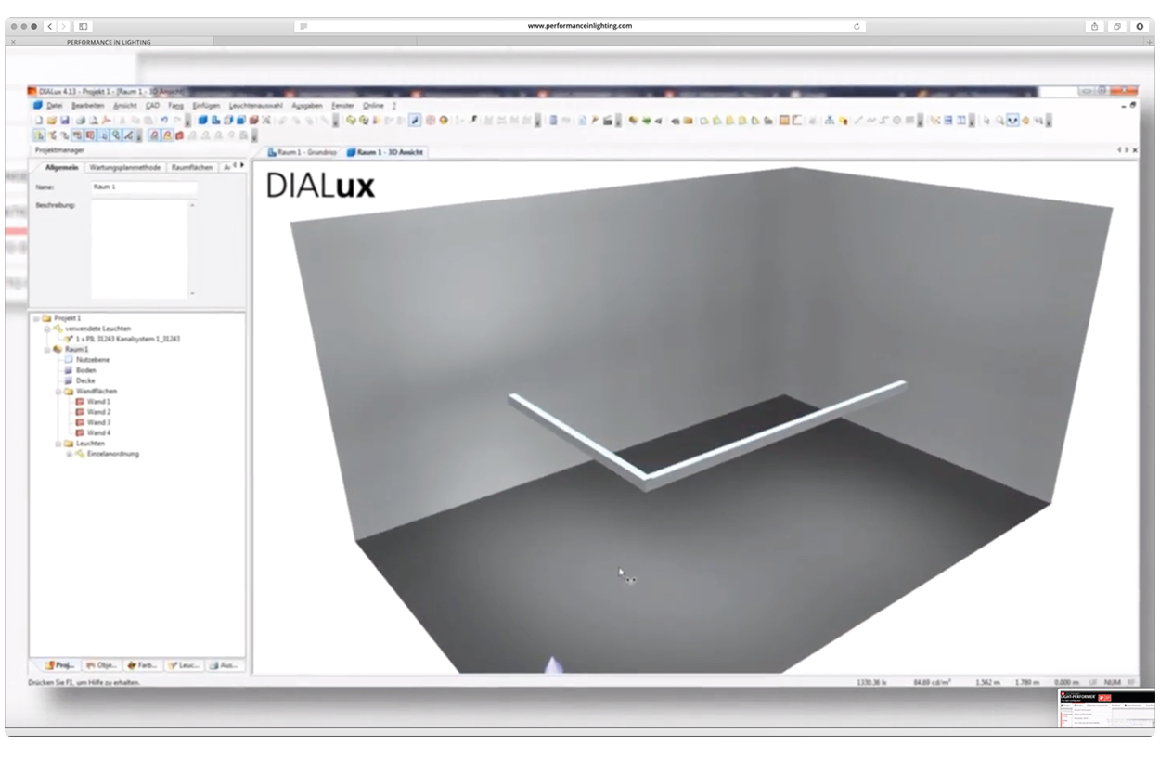Click the New project icon in DIALux toolbar
The image size is (1160, 773).
38,120
